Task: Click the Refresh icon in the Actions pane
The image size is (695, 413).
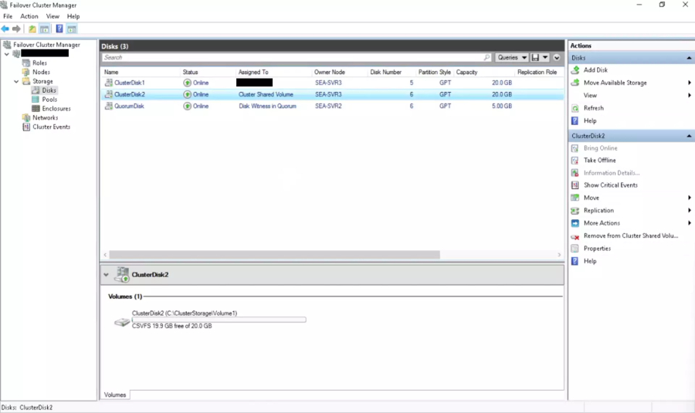Action: 575,108
